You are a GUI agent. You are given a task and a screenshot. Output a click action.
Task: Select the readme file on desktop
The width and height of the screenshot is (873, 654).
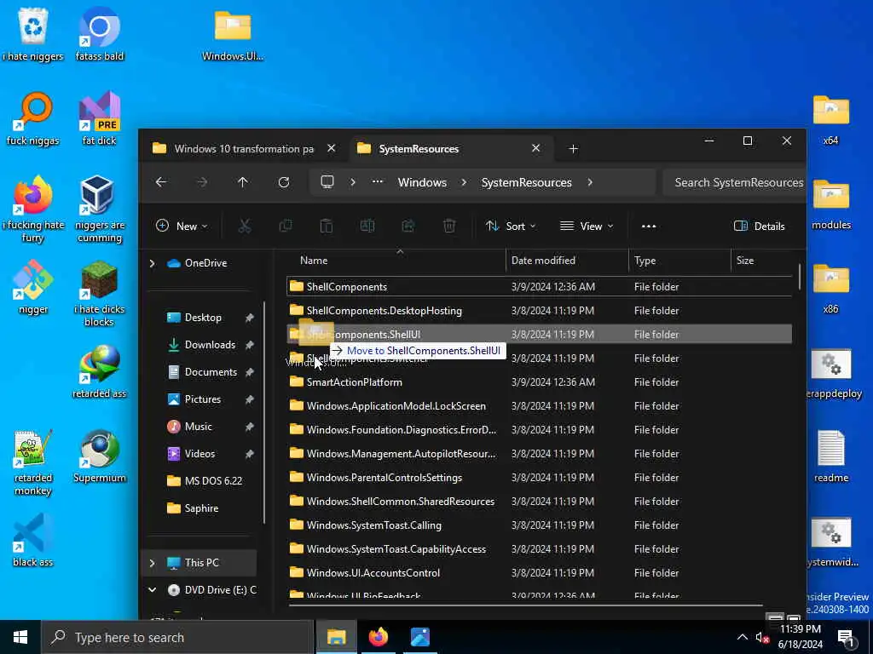click(x=830, y=456)
